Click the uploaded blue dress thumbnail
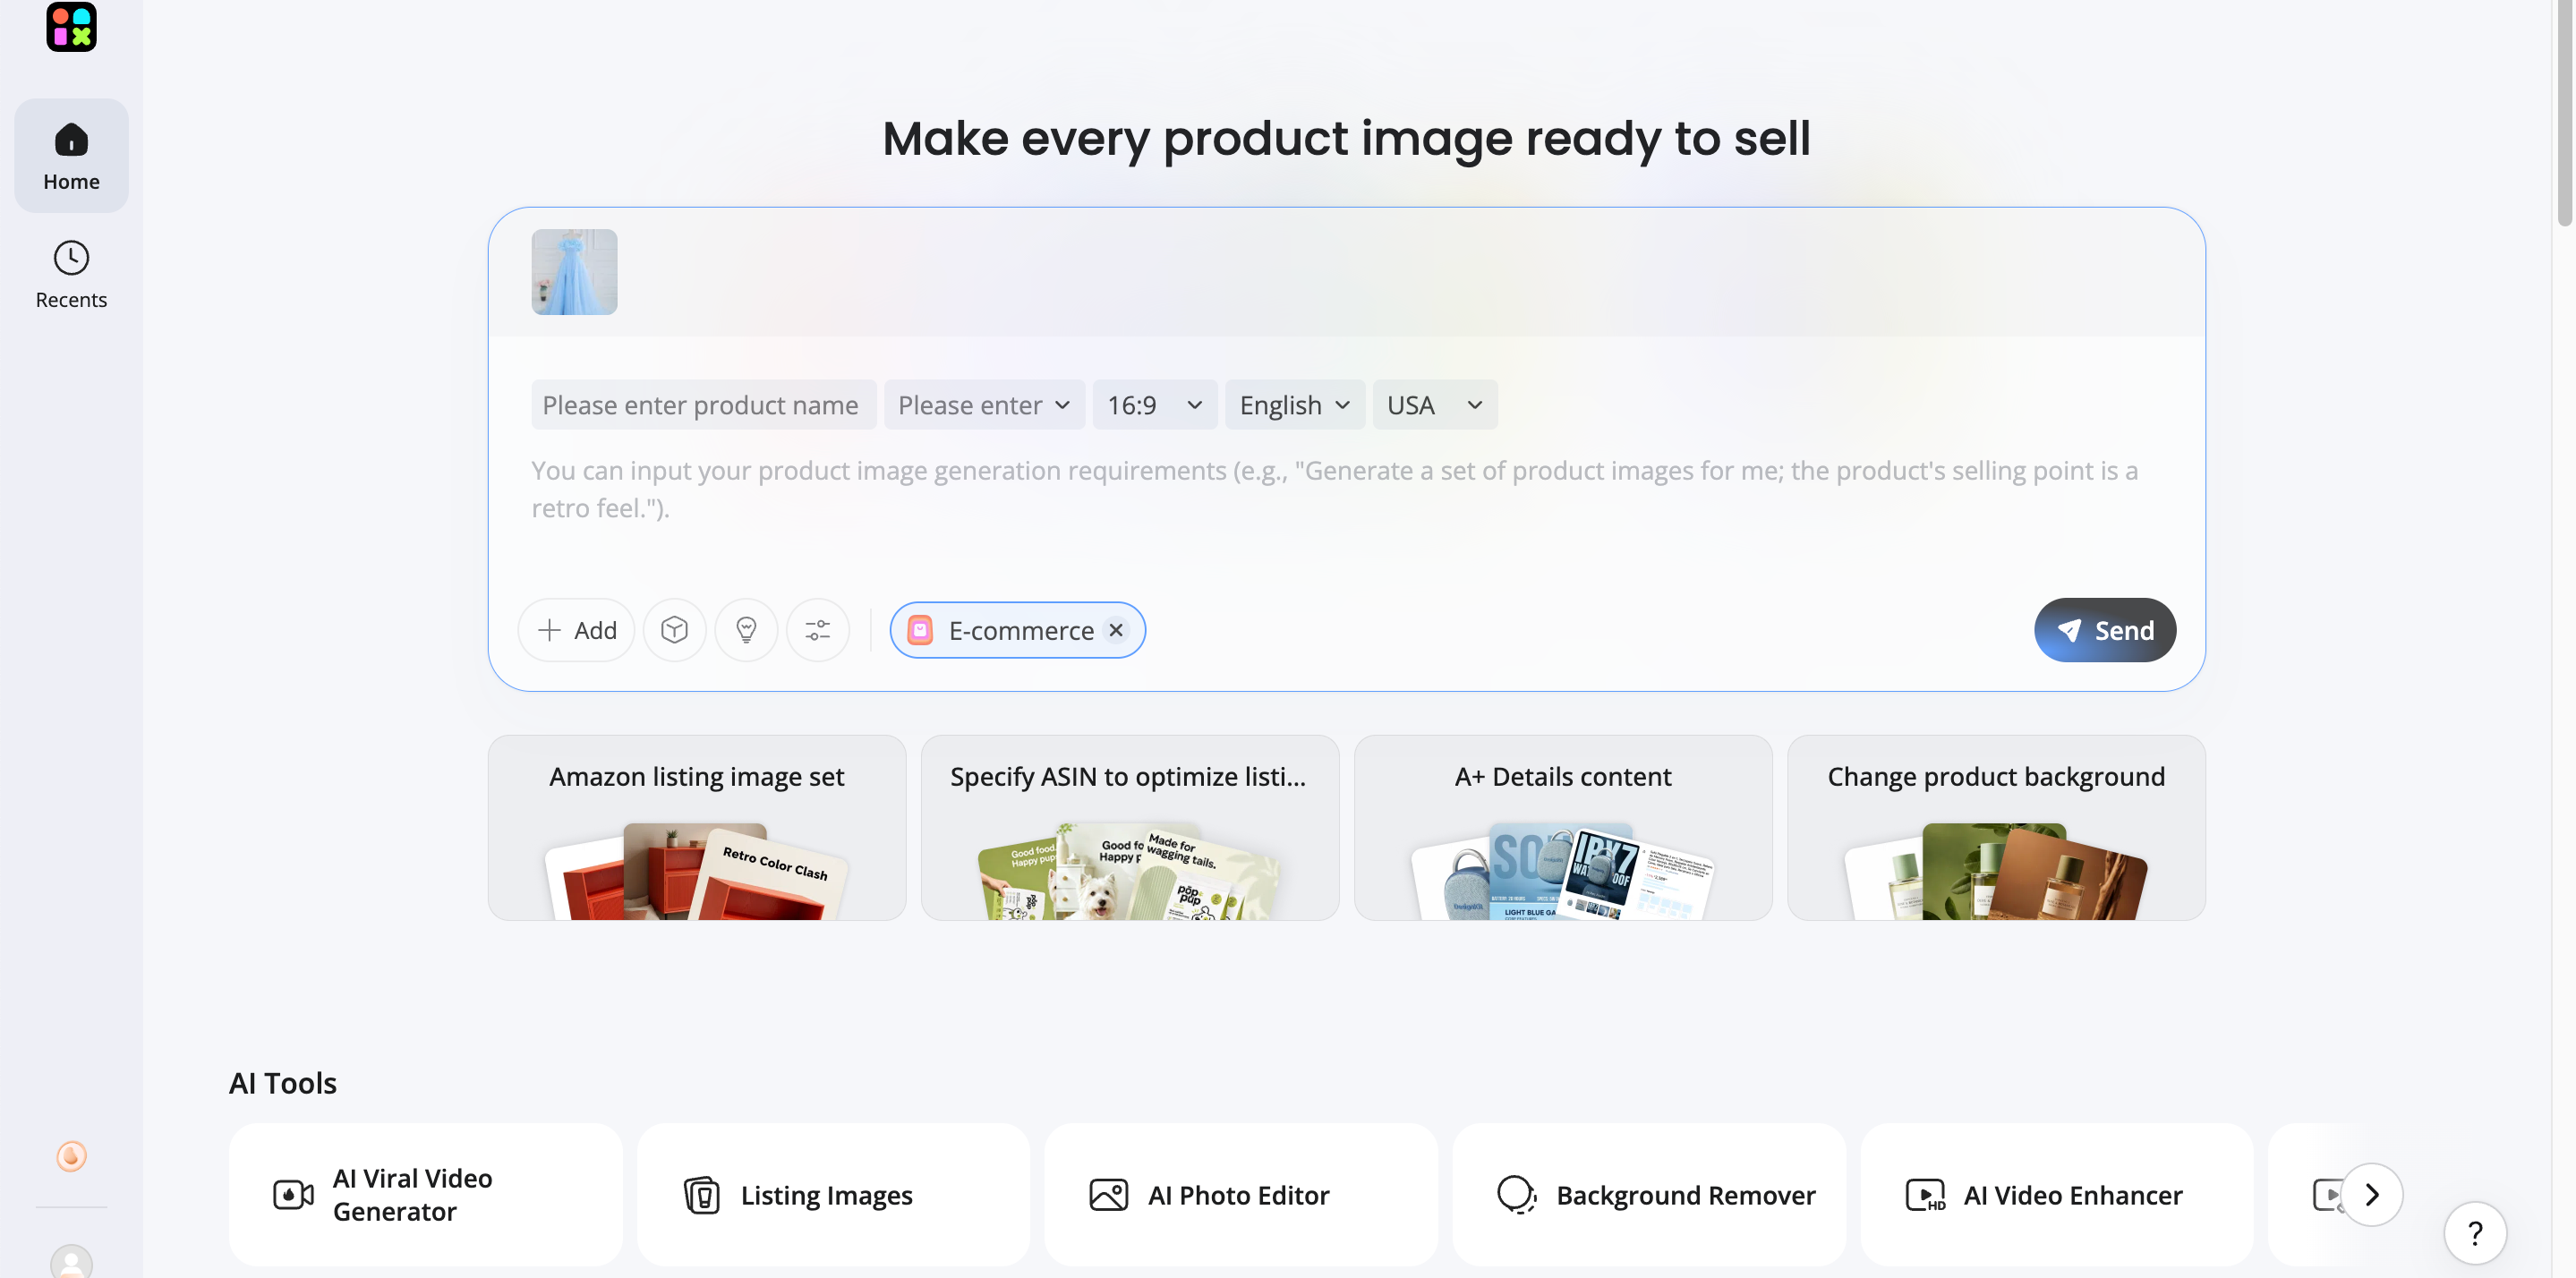The image size is (2576, 1278). coord(574,272)
